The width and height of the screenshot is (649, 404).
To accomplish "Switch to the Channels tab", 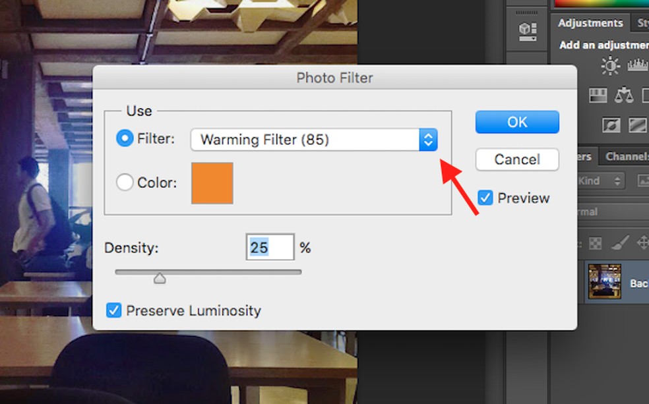I will tap(625, 157).
